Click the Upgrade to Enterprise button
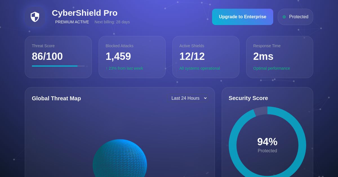Image resolution: width=338 pixels, height=177 pixels. [x=243, y=17]
